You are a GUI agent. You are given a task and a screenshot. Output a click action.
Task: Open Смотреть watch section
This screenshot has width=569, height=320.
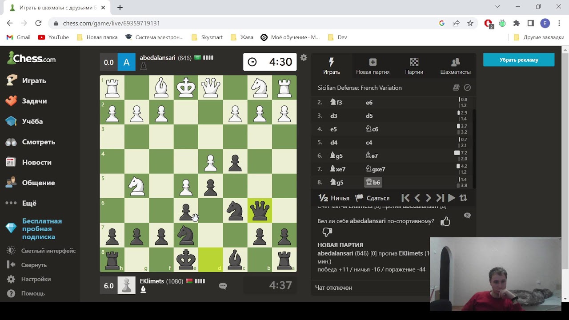(30, 142)
